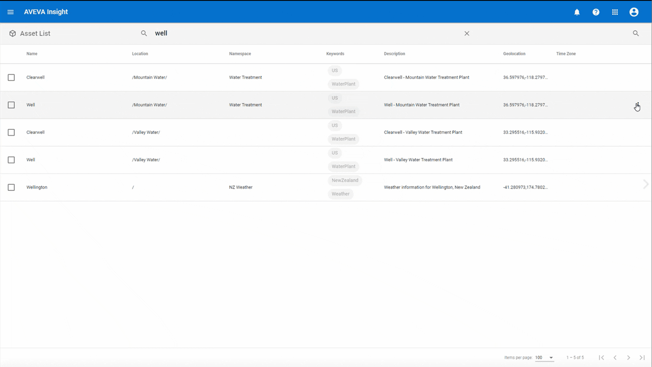
Task: Click the Asset List title
Action: point(35,34)
